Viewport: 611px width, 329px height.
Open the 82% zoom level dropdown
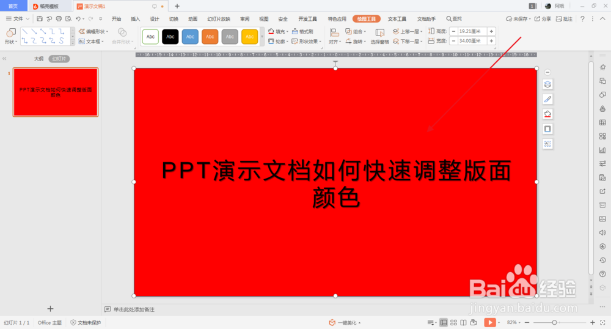click(x=514, y=322)
